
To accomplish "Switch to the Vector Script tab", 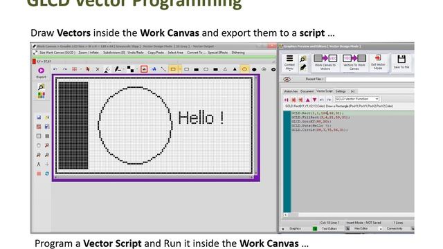I will 324,91.
